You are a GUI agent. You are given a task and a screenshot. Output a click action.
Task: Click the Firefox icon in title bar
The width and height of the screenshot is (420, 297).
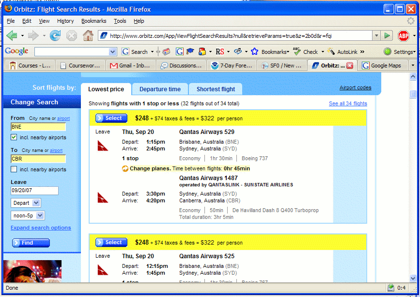[x=8, y=9]
